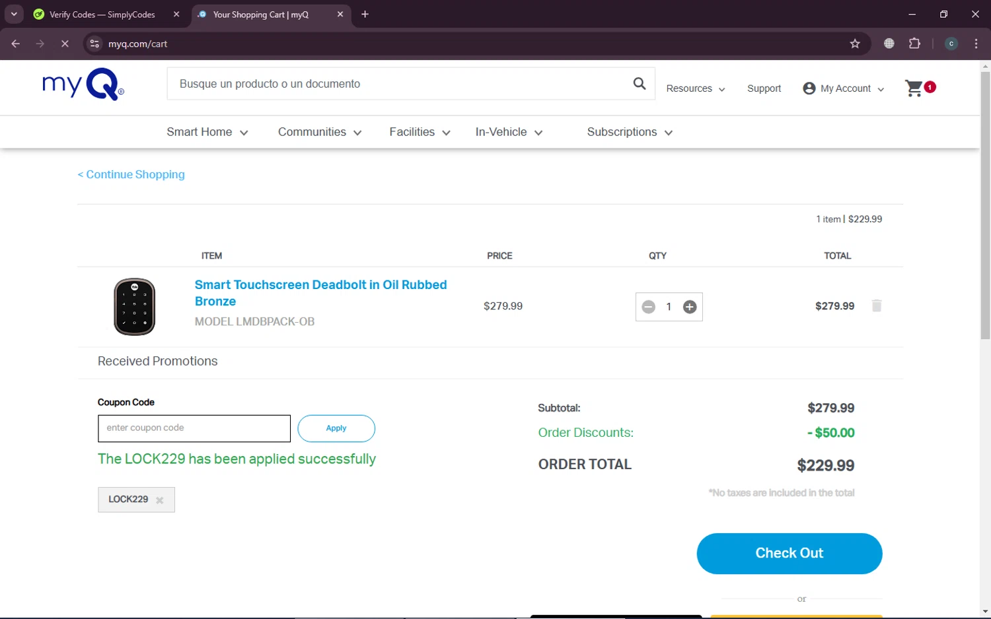Viewport: 991px width, 619px height.
Task: Delete the deadbolt item with trash icon
Action: click(877, 306)
